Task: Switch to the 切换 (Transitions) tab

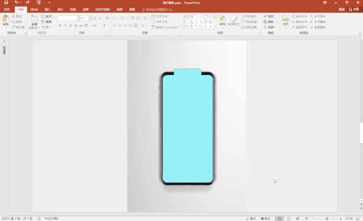Action: tap(73, 10)
